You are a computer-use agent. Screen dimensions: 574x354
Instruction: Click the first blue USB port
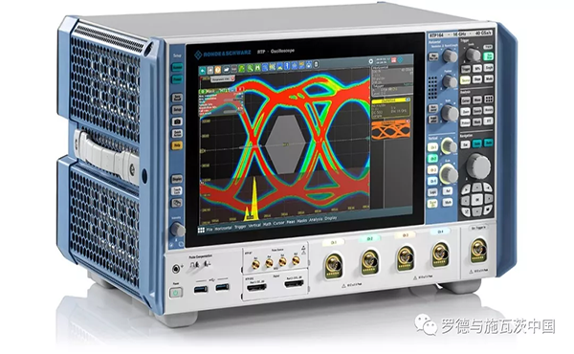[x=201, y=290]
